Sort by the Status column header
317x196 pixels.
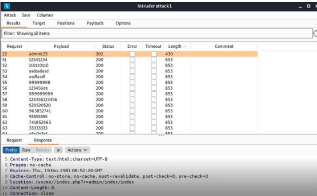click(108, 46)
